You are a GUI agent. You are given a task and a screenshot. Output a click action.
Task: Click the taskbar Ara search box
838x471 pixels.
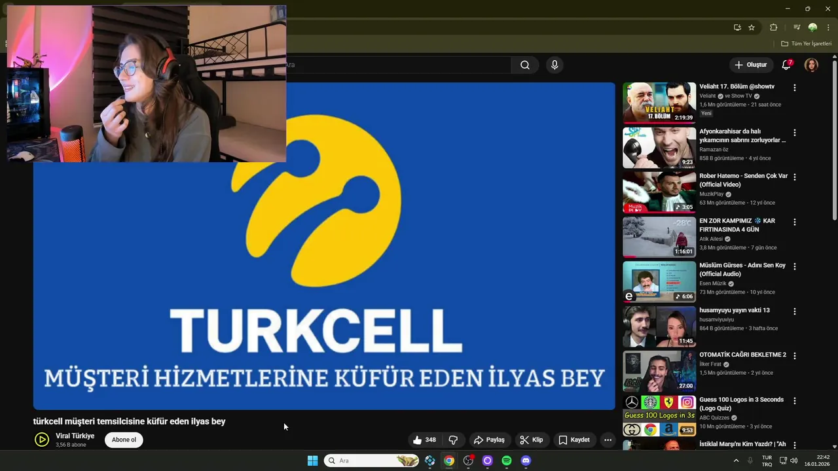click(371, 461)
